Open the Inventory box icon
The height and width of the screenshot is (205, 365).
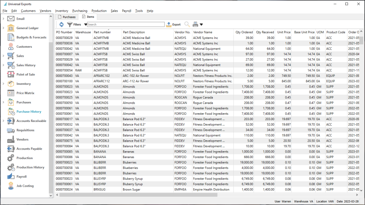(x=11, y=84)
